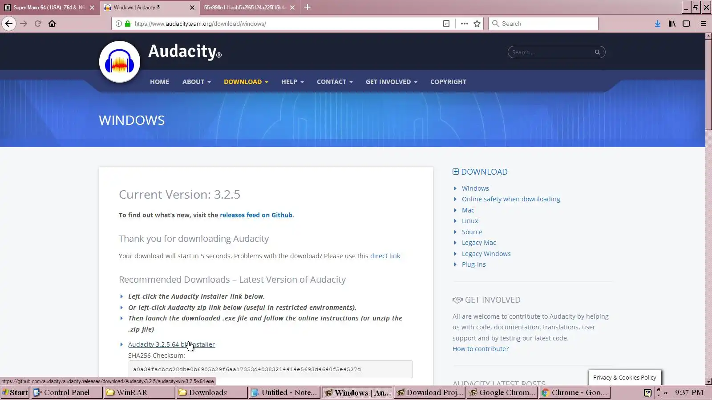Screen dimensions: 712x400
Task: Open the Legacy Windows link
Action: coord(486,254)
